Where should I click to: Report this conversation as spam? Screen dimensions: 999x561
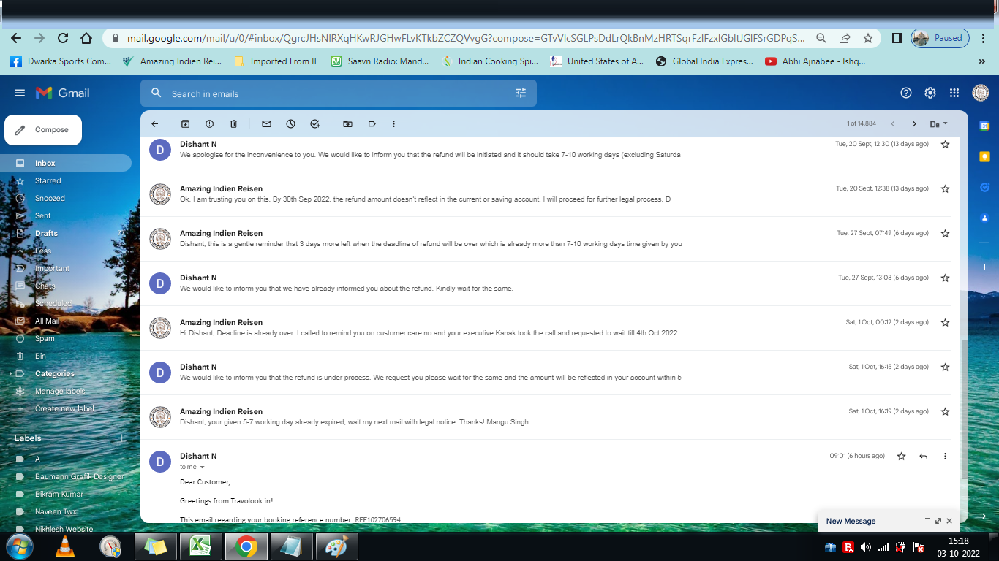pos(209,124)
